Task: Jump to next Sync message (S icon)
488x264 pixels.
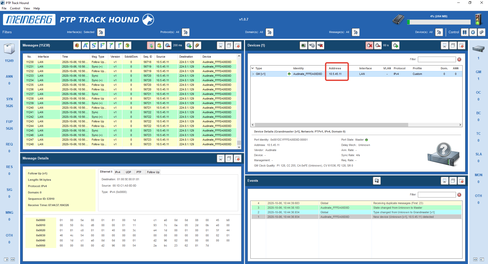Action: 94,45
